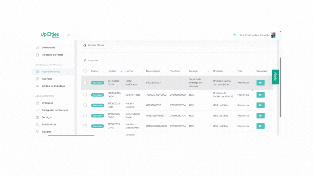Screen dimensions: 313x176
Task: Open Relatório de vagas document icon
Action: coord(37,55)
